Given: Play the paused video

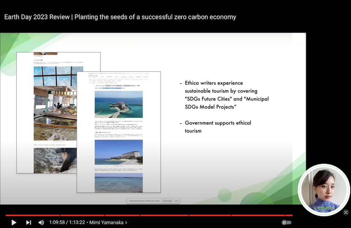Looking at the screenshot, I should tap(14, 222).
